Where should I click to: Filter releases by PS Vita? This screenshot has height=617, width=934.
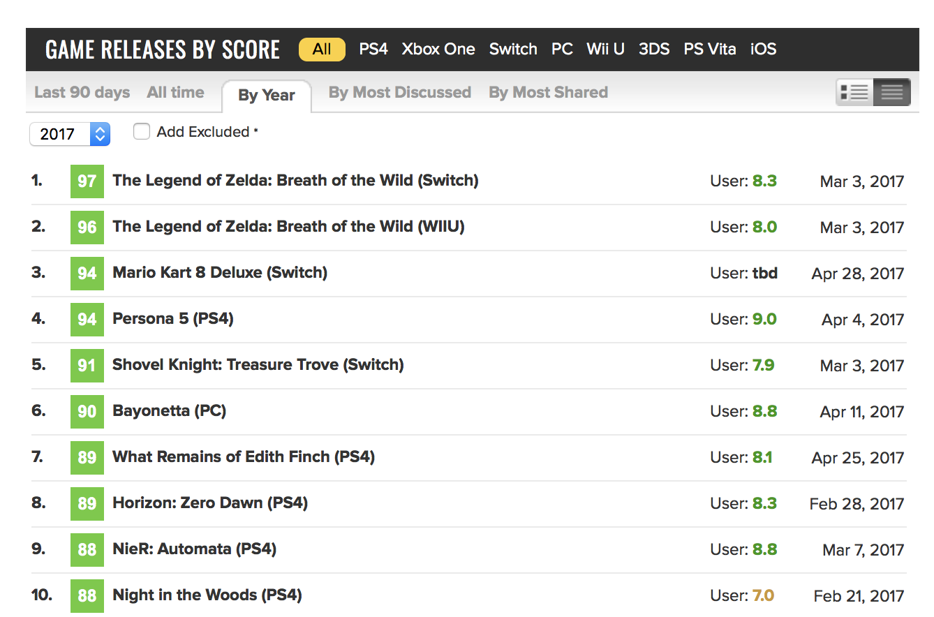click(x=710, y=49)
